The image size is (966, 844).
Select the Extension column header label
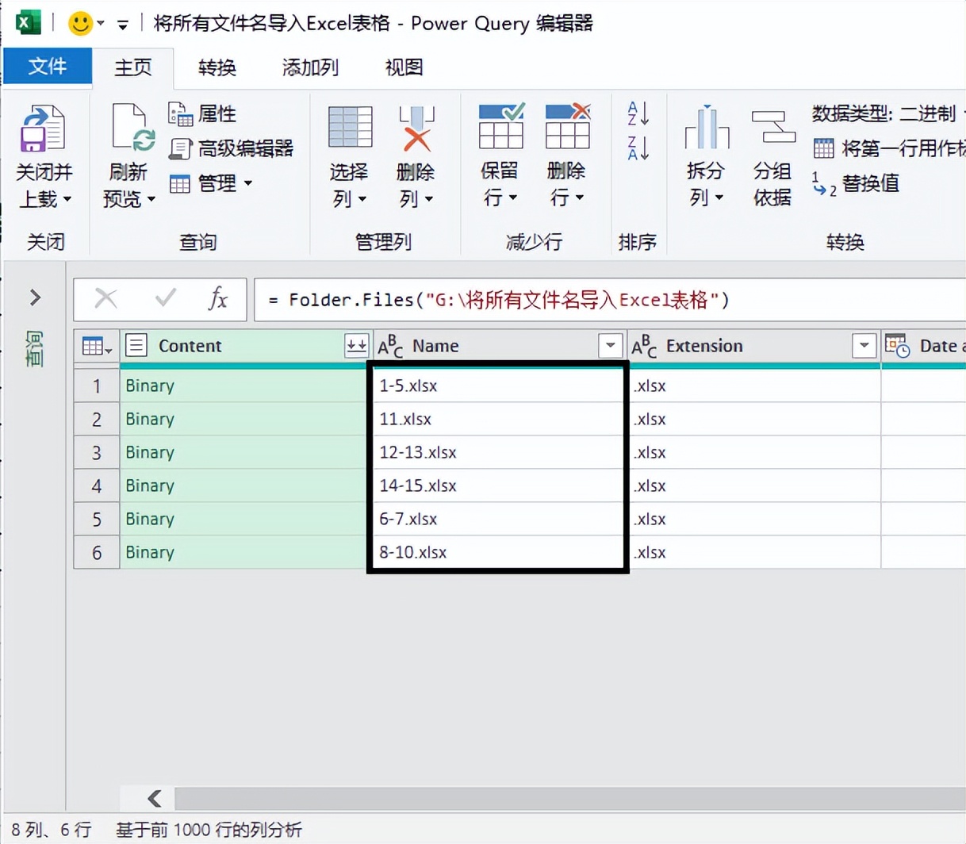click(x=704, y=346)
